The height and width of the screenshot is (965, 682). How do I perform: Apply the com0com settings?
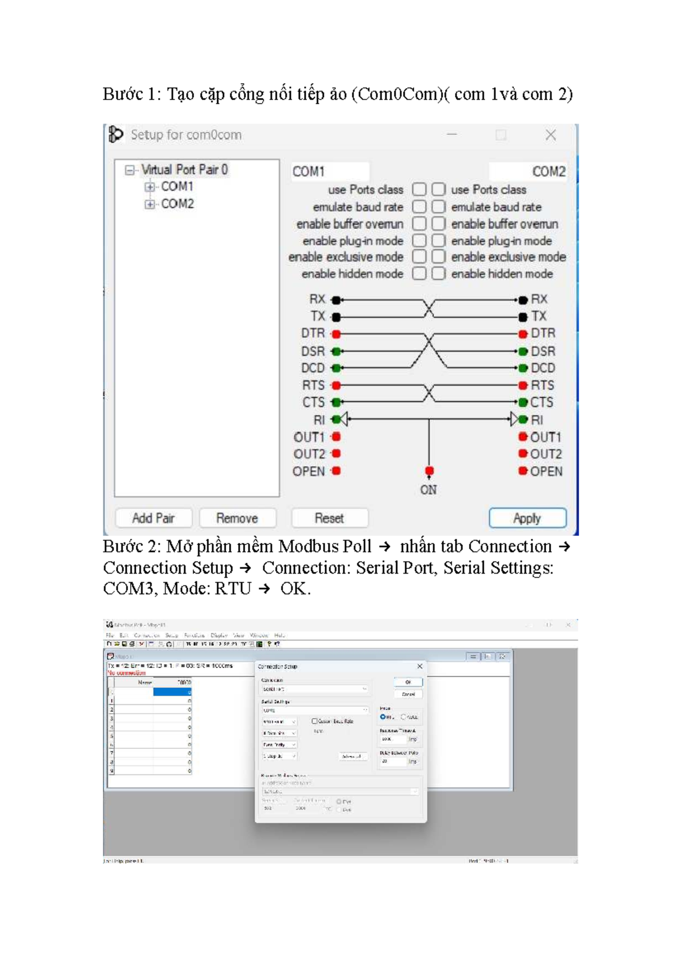point(527,518)
